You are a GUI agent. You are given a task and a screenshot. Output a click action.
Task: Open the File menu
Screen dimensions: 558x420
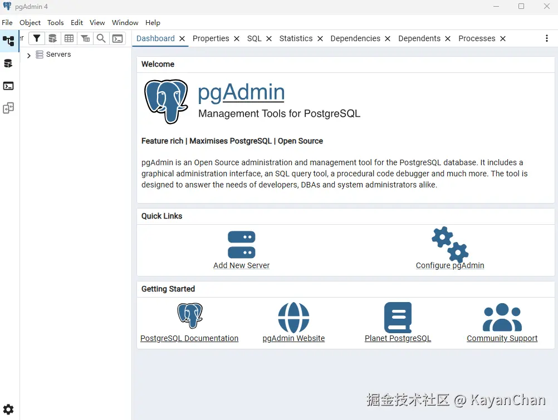[x=7, y=22]
